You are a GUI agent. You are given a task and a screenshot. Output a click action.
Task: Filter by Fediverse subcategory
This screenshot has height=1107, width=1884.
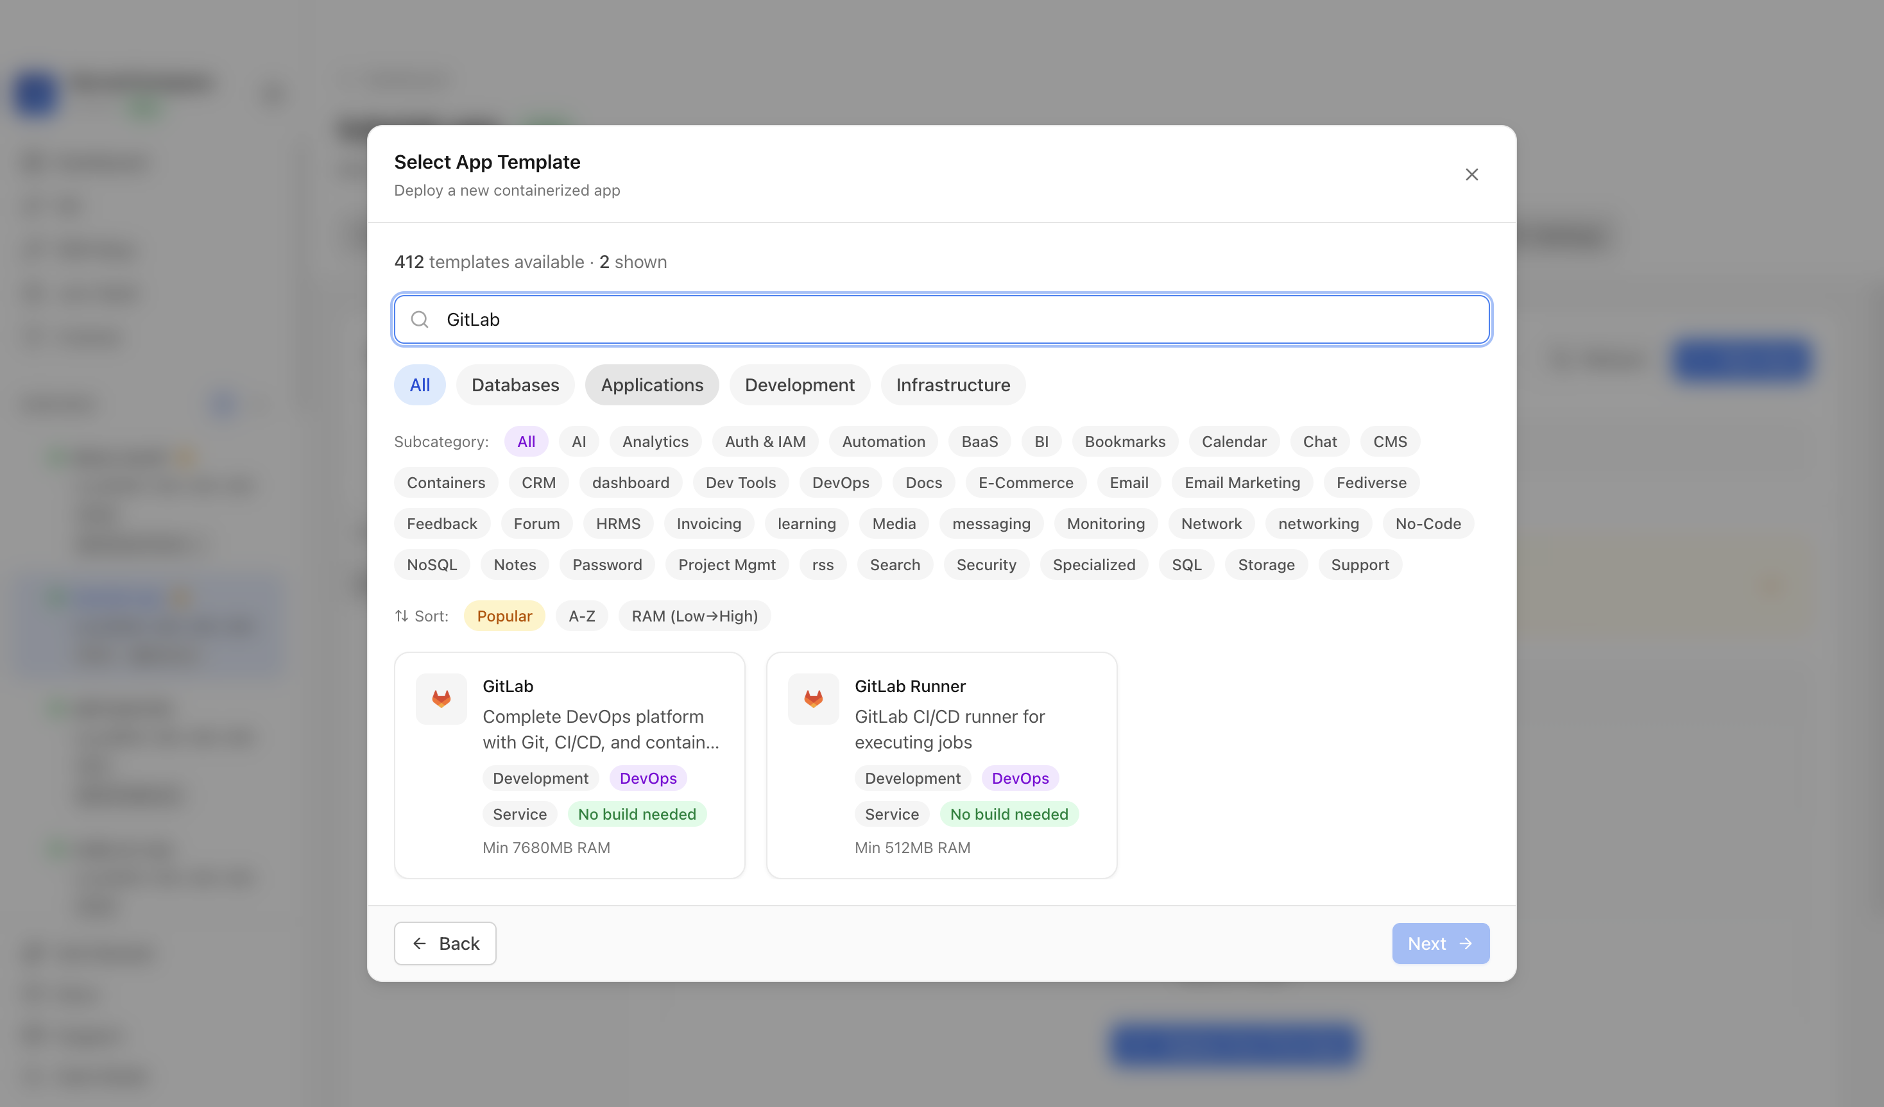click(1371, 483)
